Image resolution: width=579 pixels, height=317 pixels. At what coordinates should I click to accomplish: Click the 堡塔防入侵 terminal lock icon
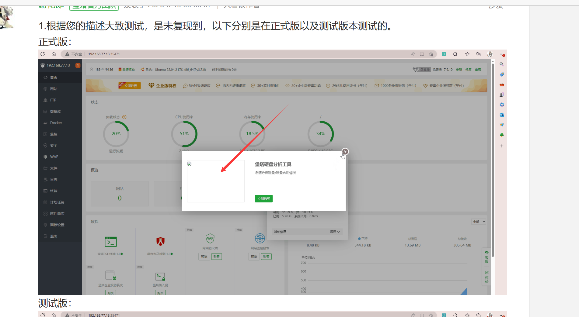point(160,276)
